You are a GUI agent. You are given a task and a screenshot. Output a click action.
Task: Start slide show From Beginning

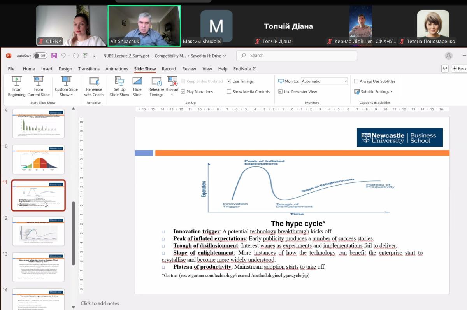(16, 86)
